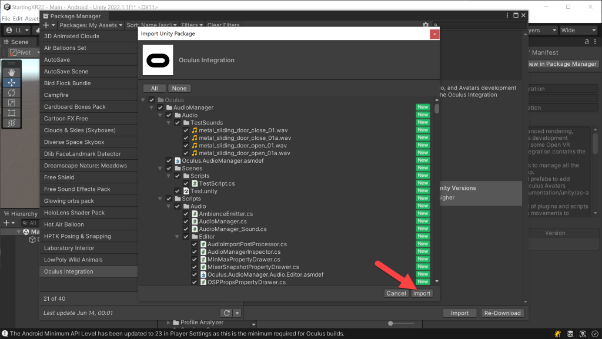Uncheck the root Oculus folder checkbox

tap(152, 100)
